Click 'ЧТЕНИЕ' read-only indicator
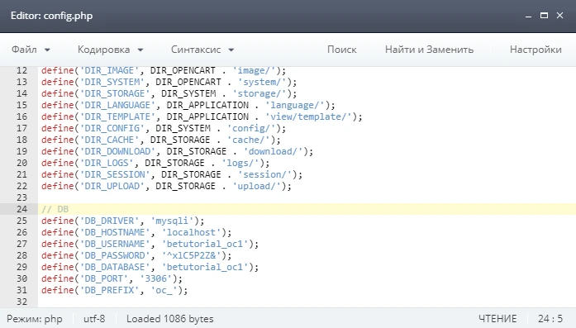The width and height of the screenshot is (576, 328). [497, 319]
